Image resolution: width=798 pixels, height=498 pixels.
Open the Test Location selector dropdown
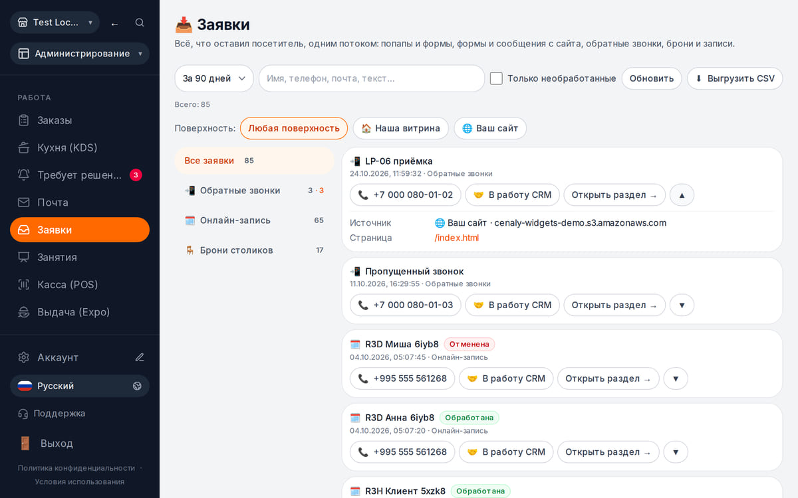pos(55,23)
